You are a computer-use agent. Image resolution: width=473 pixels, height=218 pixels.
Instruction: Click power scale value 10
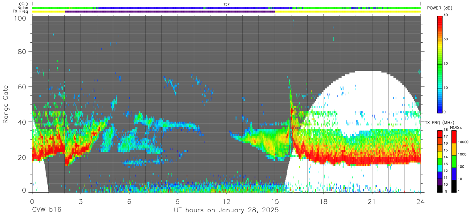[x=446, y=88]
